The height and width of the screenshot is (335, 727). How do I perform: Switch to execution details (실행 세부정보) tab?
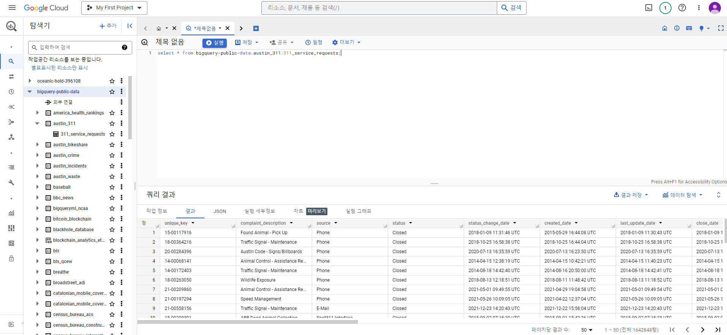pyautogui.click(x=260, y=211)
